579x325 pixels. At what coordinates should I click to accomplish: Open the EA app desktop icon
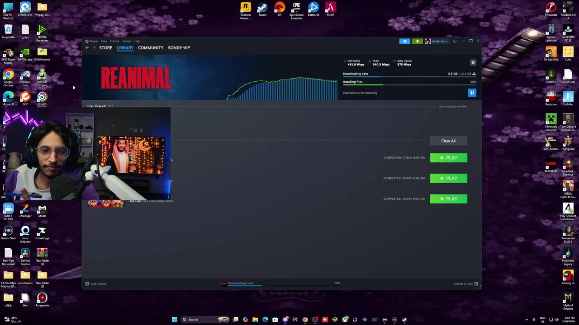pos(280,9)
